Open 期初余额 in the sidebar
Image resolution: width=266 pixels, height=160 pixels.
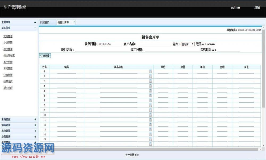[x=8, y=88]
